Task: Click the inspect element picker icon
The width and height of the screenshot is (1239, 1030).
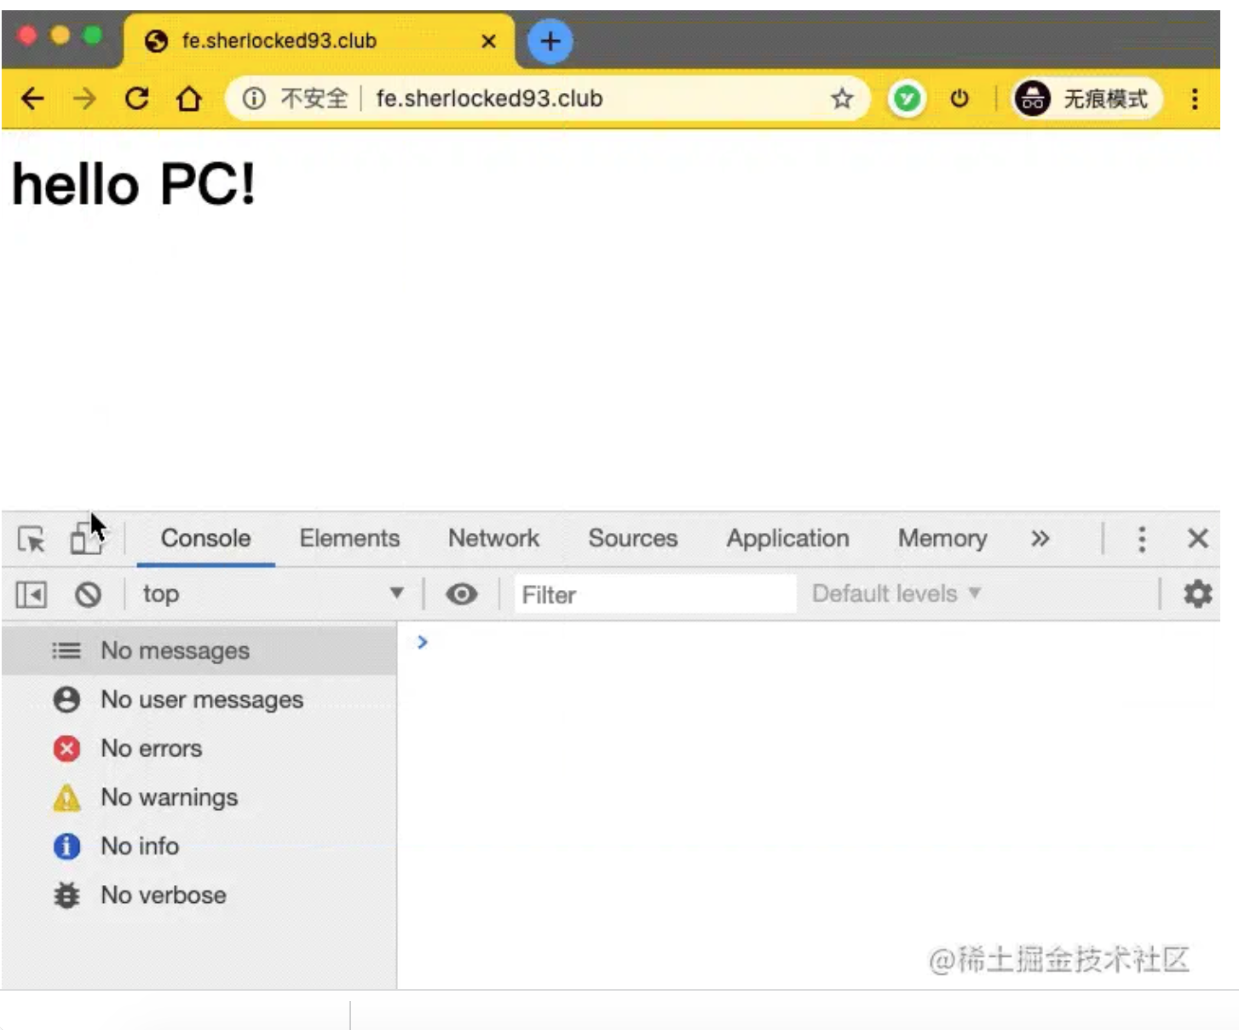Action: tap(32, 539)
